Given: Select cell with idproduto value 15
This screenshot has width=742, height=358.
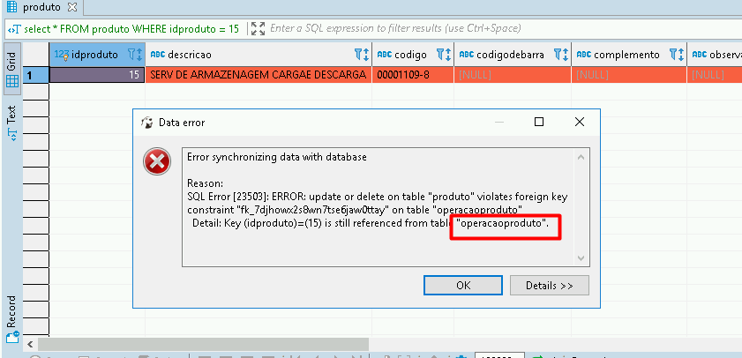Looking at the screenshot, I should click(97, 75).
